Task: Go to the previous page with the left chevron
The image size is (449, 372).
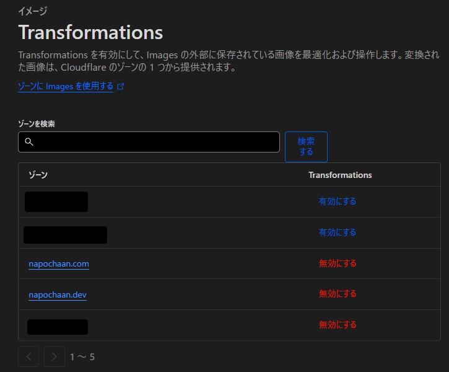Action: (x=28, y=356)
